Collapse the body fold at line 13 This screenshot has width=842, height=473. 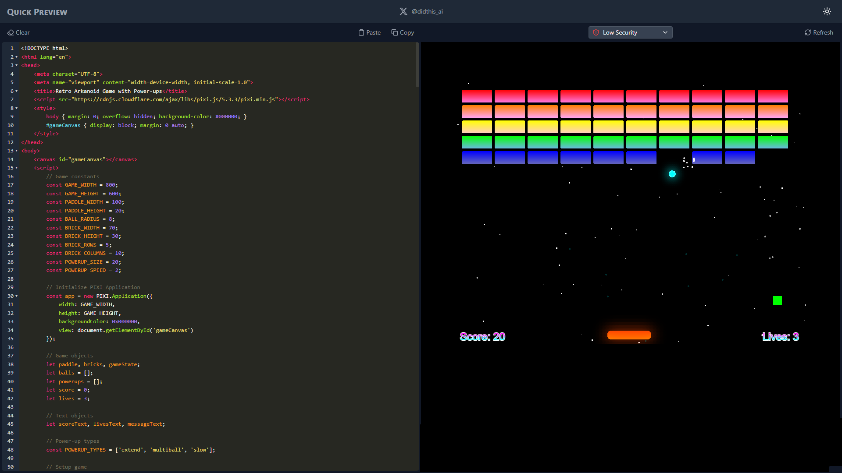point(17,151)
